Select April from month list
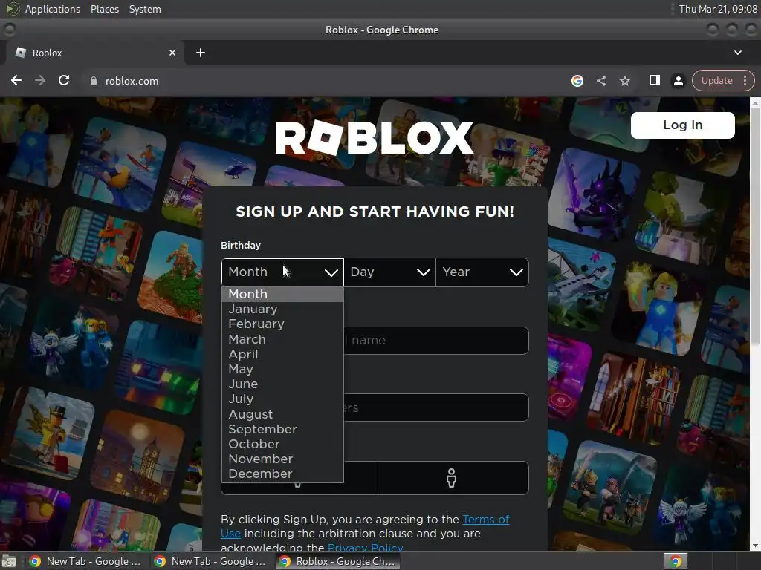The height and width of the screenshot is (570, 761). [x=282, y=354]
